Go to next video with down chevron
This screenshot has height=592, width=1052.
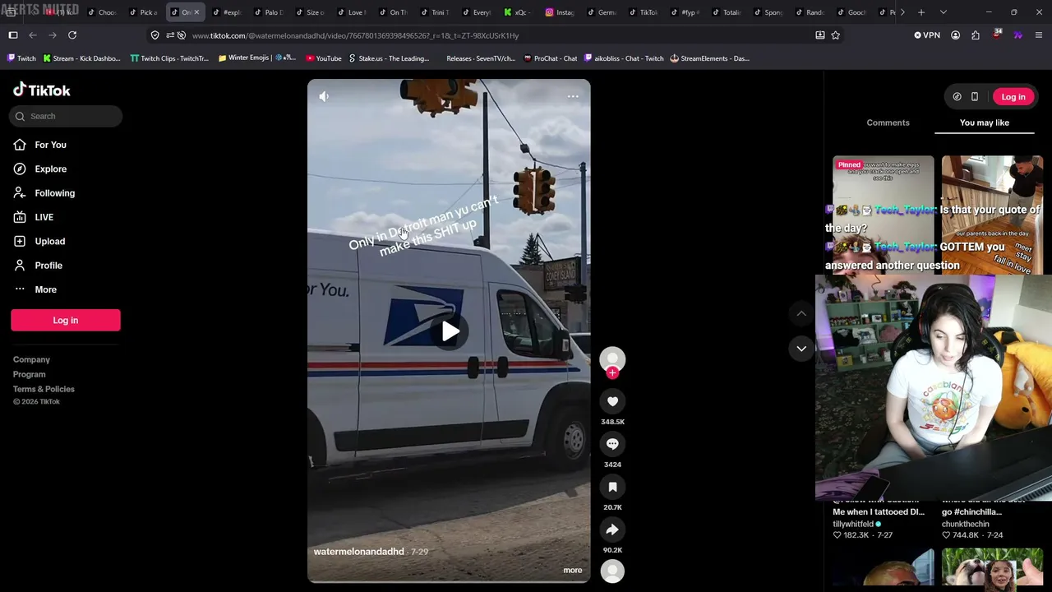pos(801,349)
